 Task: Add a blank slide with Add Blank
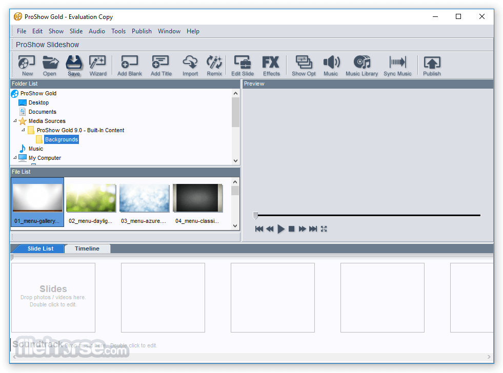(x=130, y=66)
